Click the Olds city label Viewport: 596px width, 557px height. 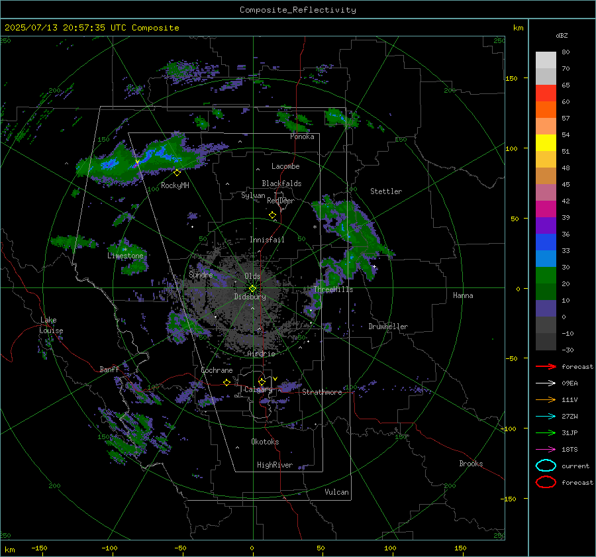[x=252, y=276]
